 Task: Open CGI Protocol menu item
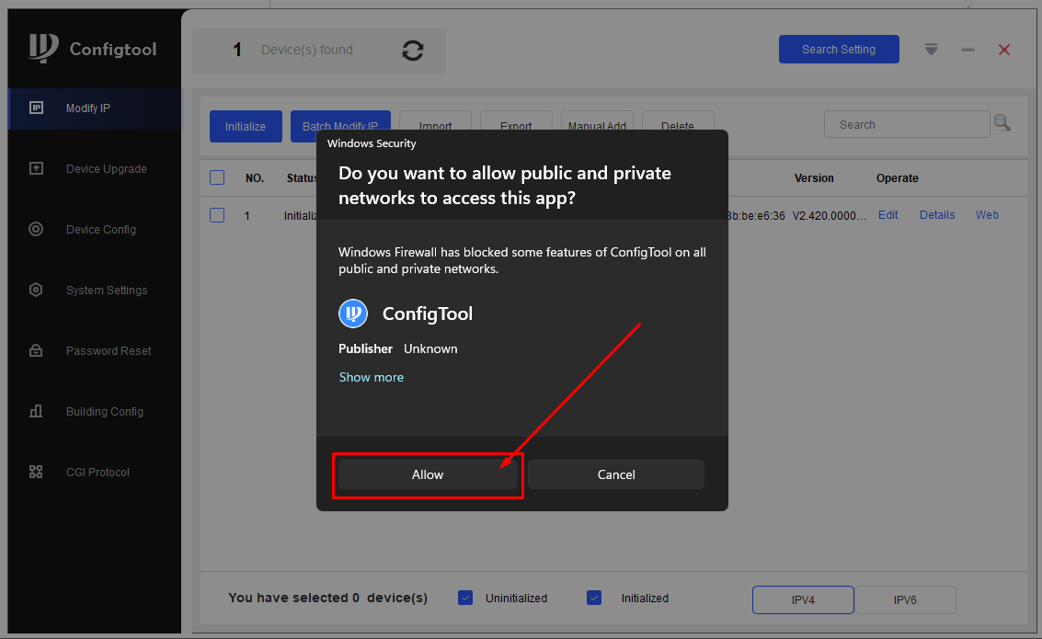tap(95, 473)
